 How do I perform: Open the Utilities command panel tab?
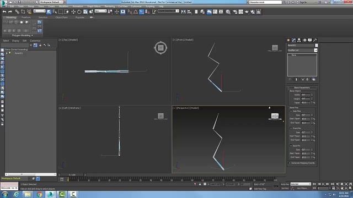point(315,40)
